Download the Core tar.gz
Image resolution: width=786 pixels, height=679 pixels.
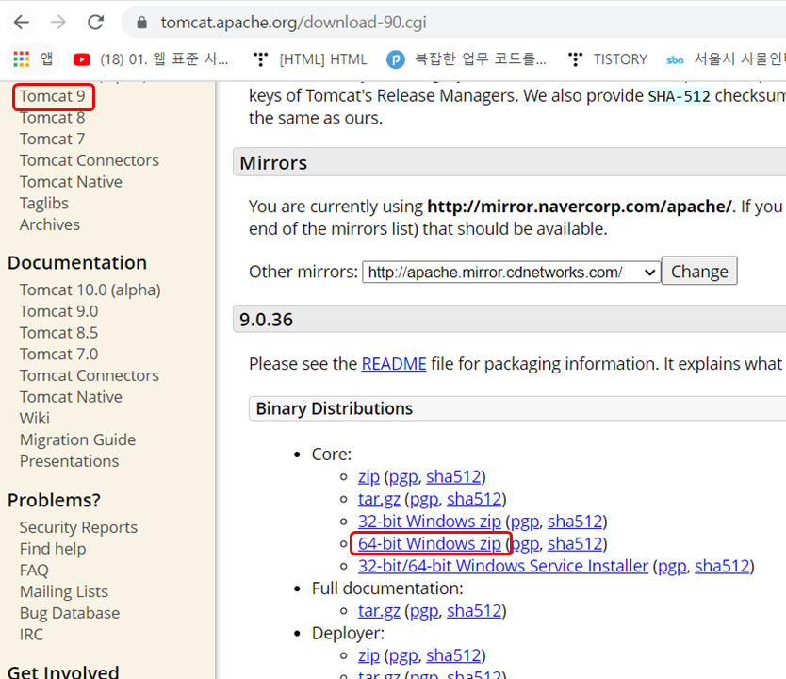[379, 500]
